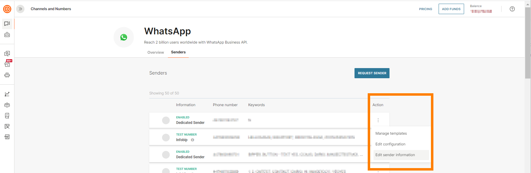Click the help question mark icon
531x173 pixels.
point(512,9)
